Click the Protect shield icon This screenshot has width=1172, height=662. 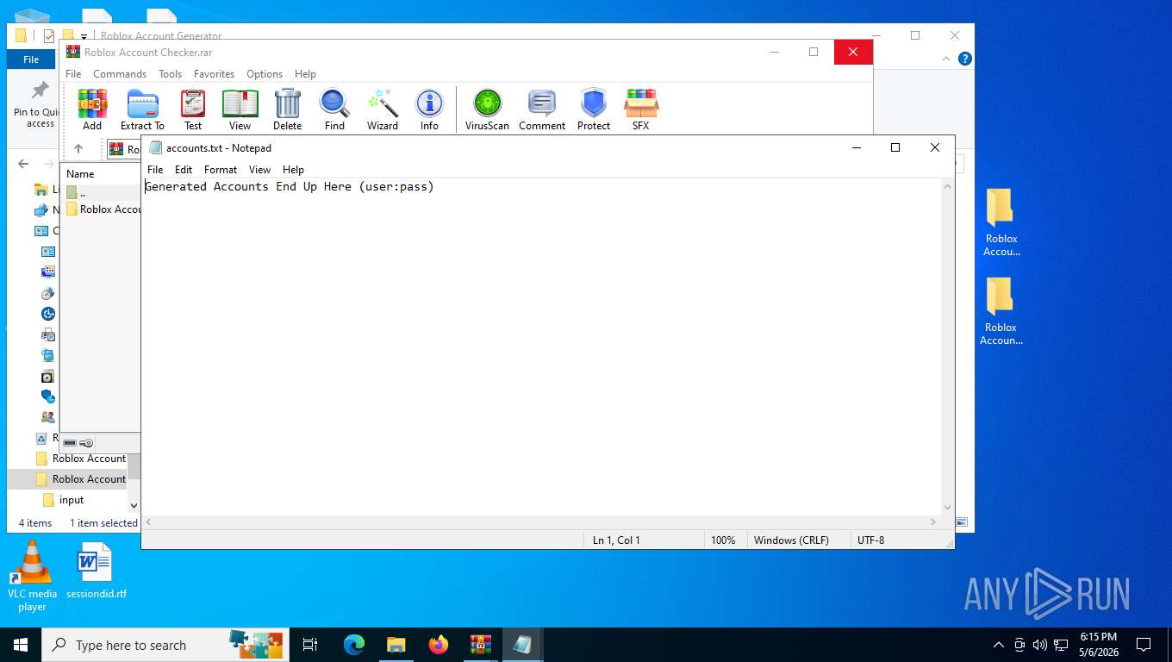pos(594,109)
